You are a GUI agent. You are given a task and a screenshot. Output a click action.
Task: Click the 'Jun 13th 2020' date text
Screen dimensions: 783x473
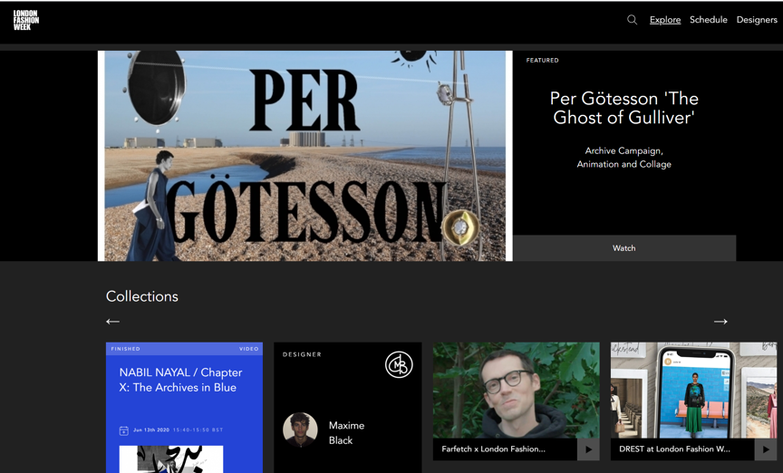[x=151, y=430]
